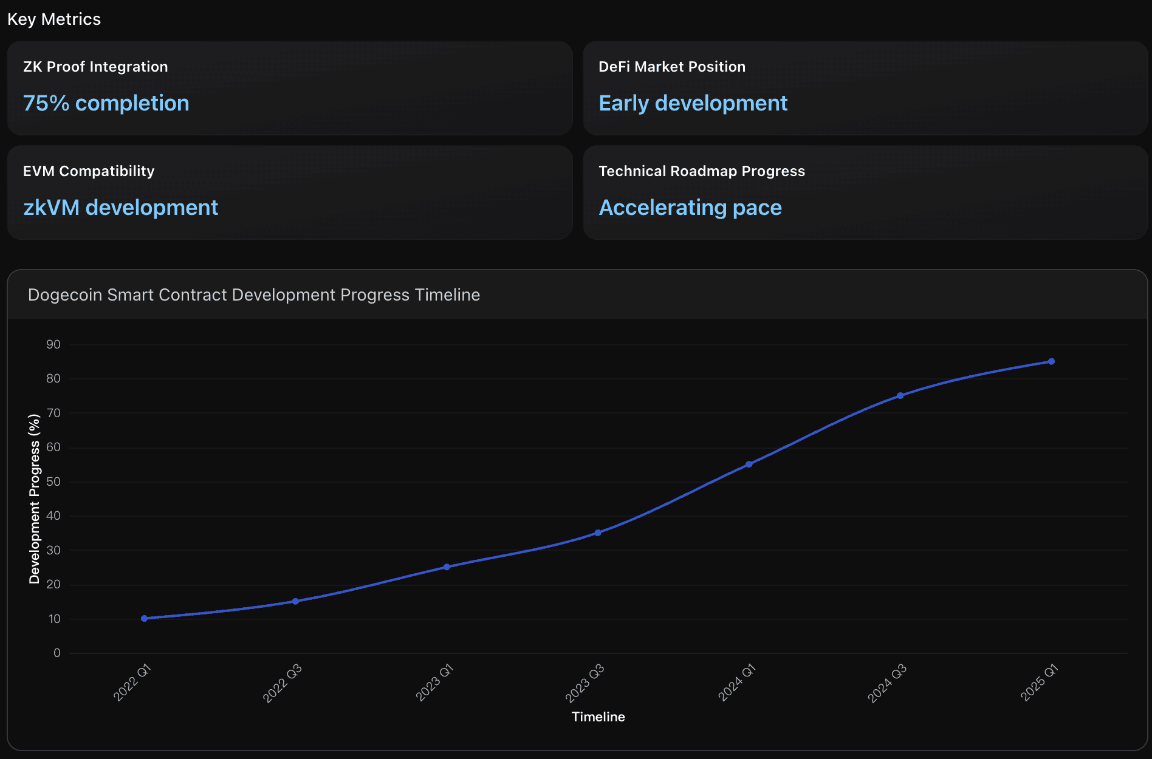Click the 'Development Progress (%)' y-axis title
This screenshot has width=1152, height=759.
point(35,499)
